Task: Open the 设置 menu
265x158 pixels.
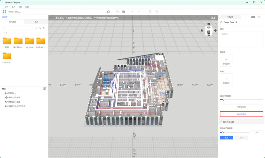Action: [27, 7]
